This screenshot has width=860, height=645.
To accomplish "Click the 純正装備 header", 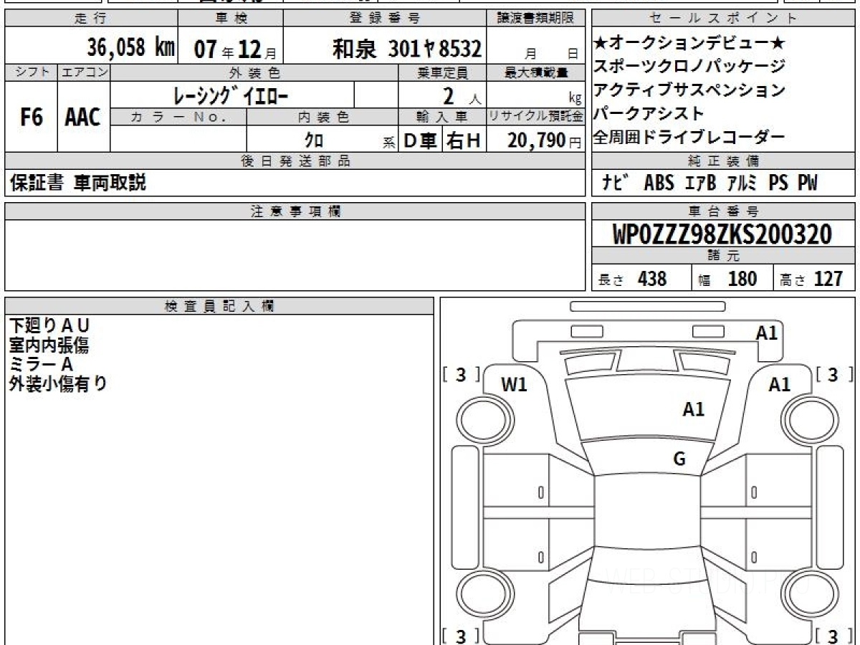I will point(724,161).
